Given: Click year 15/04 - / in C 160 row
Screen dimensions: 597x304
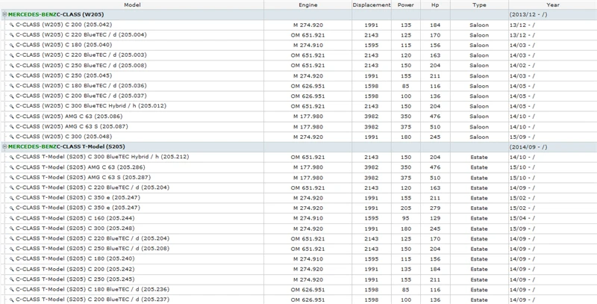Looking at the screenshot, I should (522, 218).
